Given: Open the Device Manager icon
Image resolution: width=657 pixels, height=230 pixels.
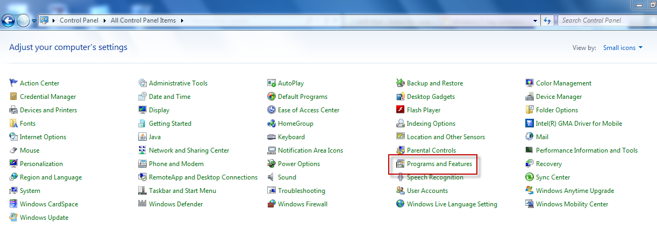Looking at the screenshot, I should (x=530, y=96).
